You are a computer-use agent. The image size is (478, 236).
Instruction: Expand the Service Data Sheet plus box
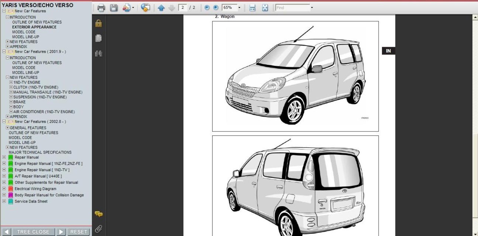click(x=4, y=201)
